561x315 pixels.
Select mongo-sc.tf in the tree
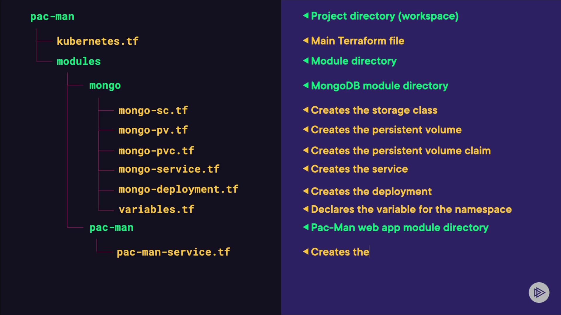153,111
